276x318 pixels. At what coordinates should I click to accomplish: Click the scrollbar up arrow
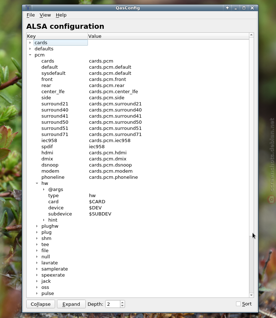(251, 35)
